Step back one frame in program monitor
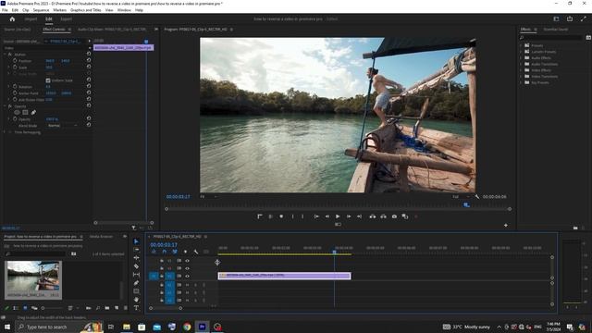 327,216
